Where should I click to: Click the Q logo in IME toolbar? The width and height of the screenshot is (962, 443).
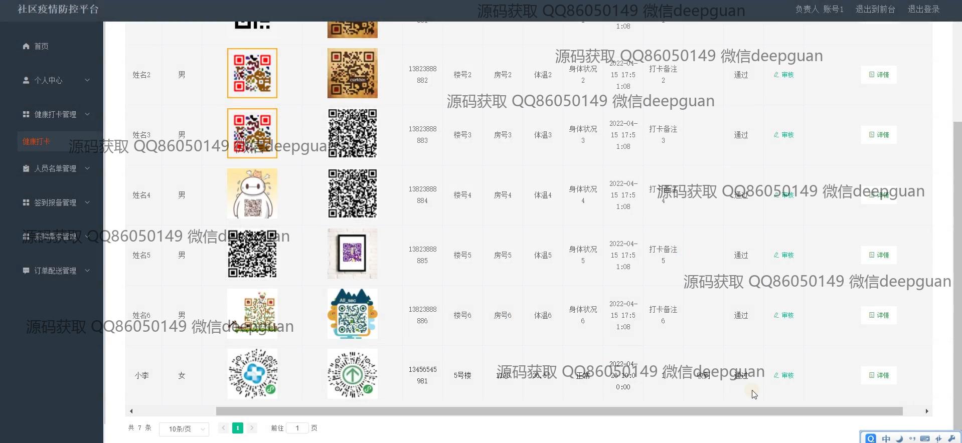[x=871, y=438]
